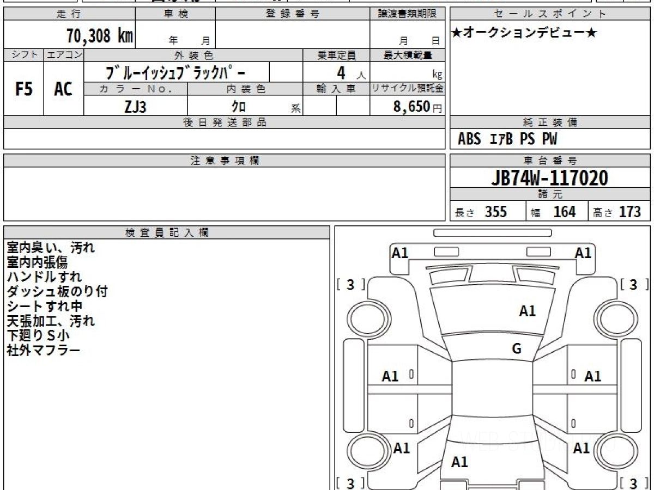Select the 乗車定員 header cell

[x=337, y=55]
